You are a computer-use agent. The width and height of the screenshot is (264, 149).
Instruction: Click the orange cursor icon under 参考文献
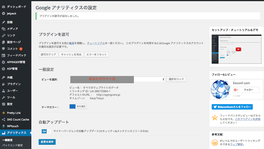pos(215,143)
